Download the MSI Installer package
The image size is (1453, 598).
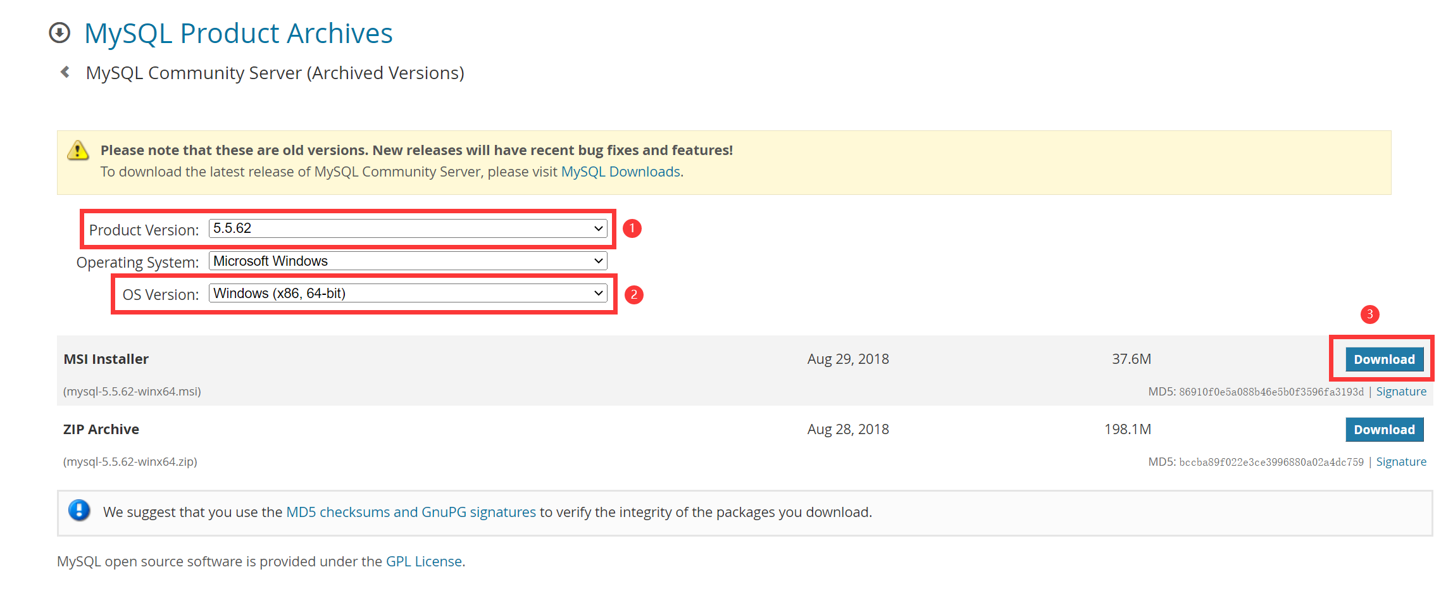click(1384, 359)
